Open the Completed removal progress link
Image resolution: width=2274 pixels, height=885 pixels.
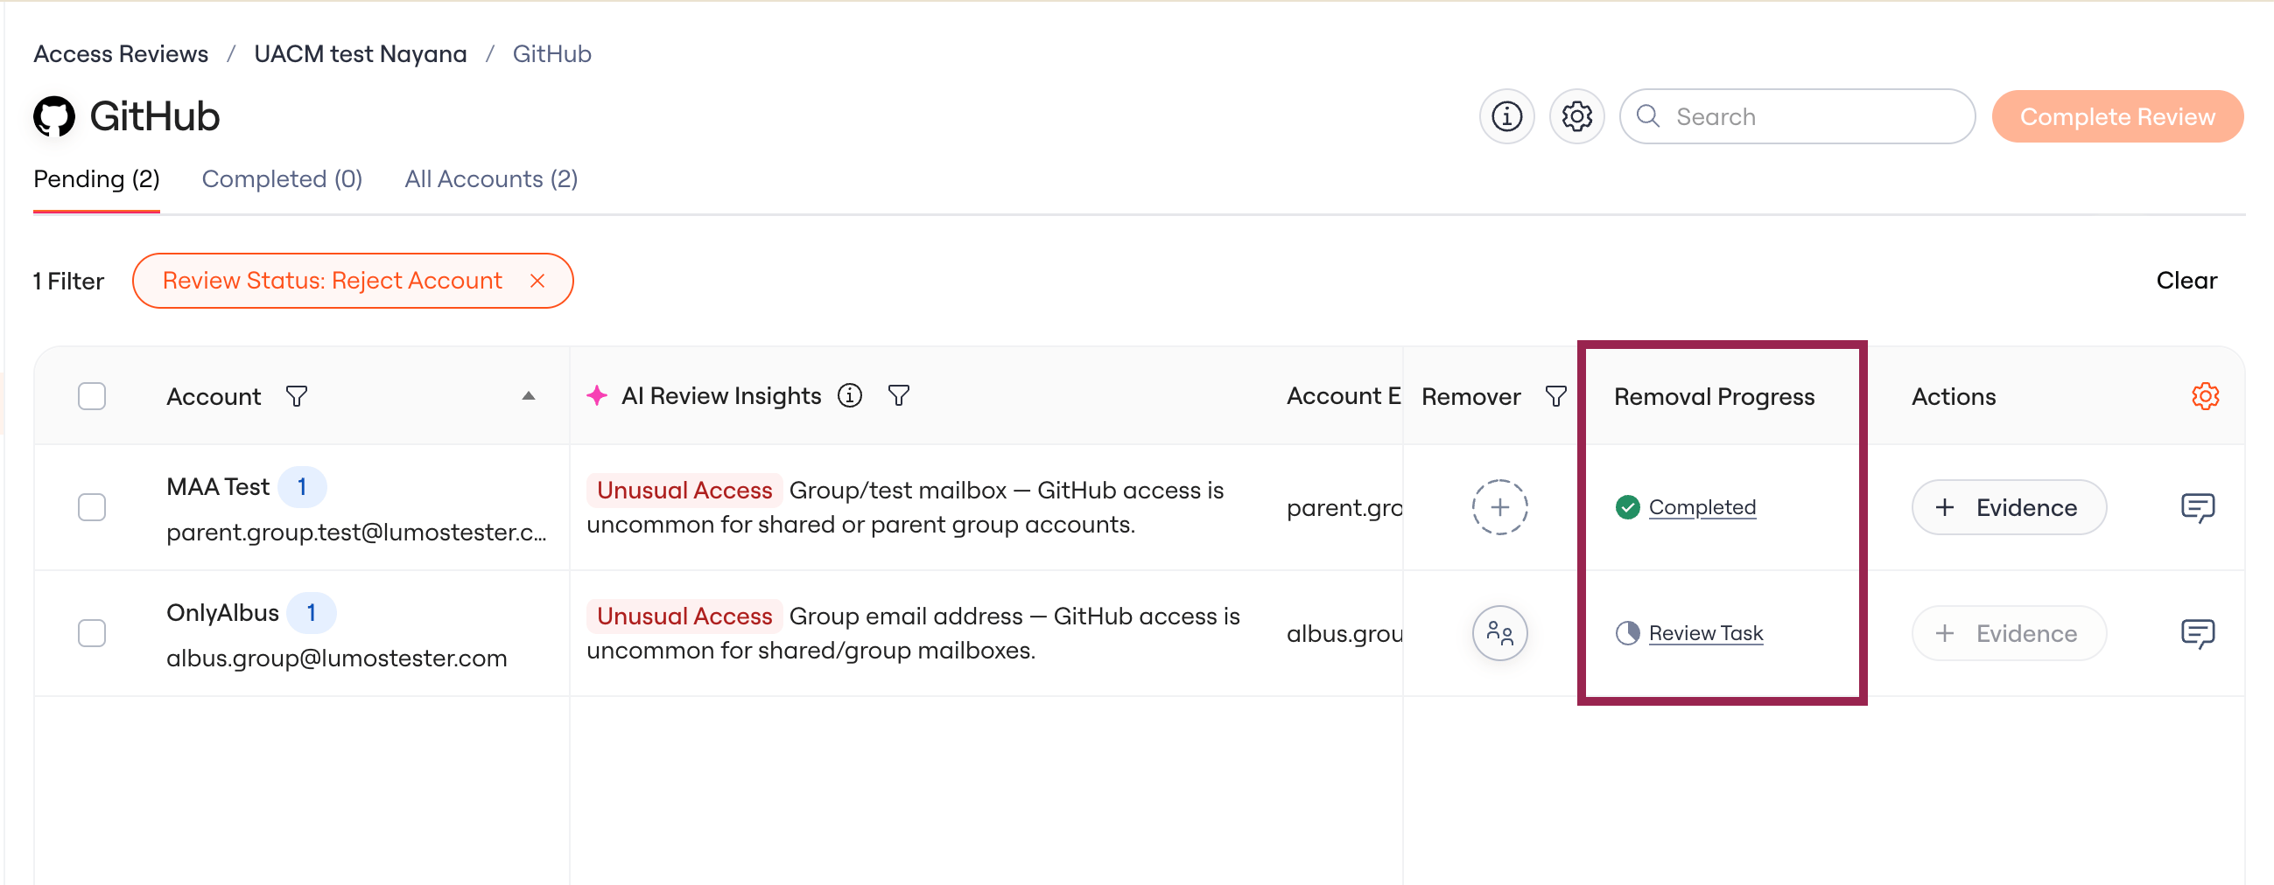click(1702, 507)
